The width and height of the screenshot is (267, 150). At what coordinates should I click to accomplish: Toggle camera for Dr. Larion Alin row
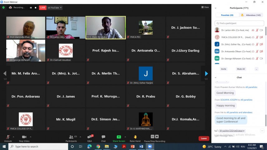(261, 30)
